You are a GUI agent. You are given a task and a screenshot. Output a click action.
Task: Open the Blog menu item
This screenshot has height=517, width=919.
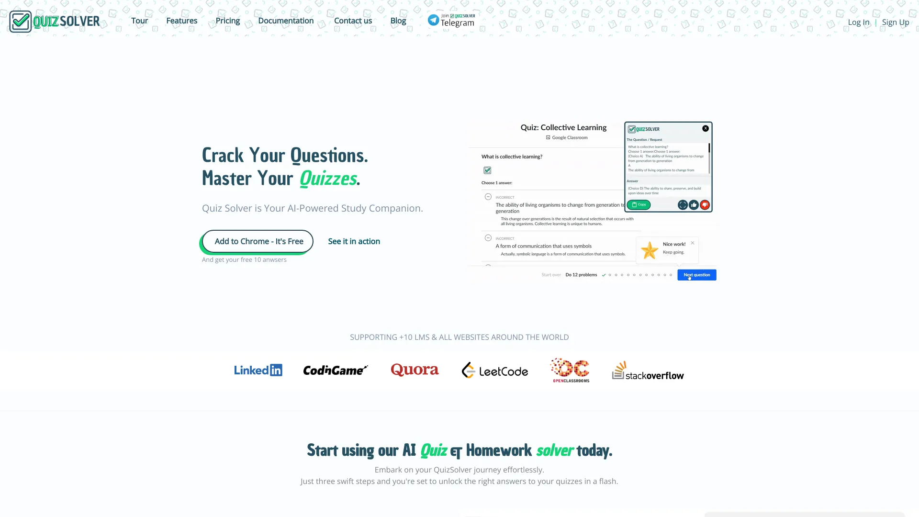click(398, 20)
